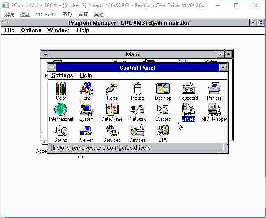Screen dimensions: 266x218
Task: Open Program Manager Options menu
Action: 31,30
